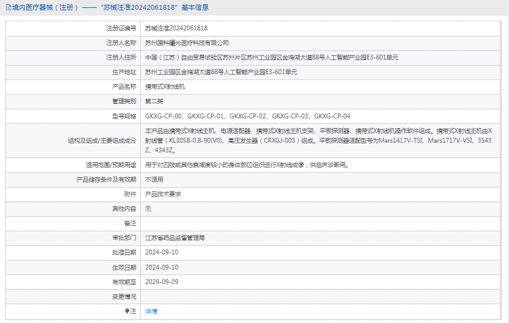Click the expiry date 2029-09-09

162,282
